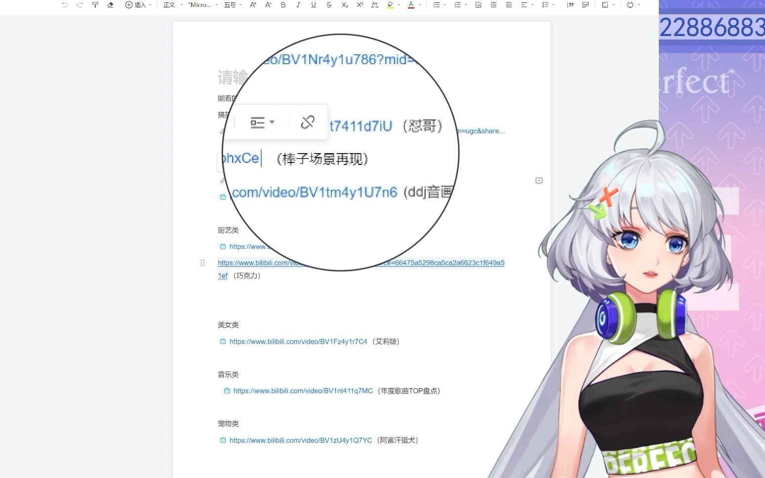Open the BV1Fz4y1r7C4 bilibili link

[x=298, y=341]
